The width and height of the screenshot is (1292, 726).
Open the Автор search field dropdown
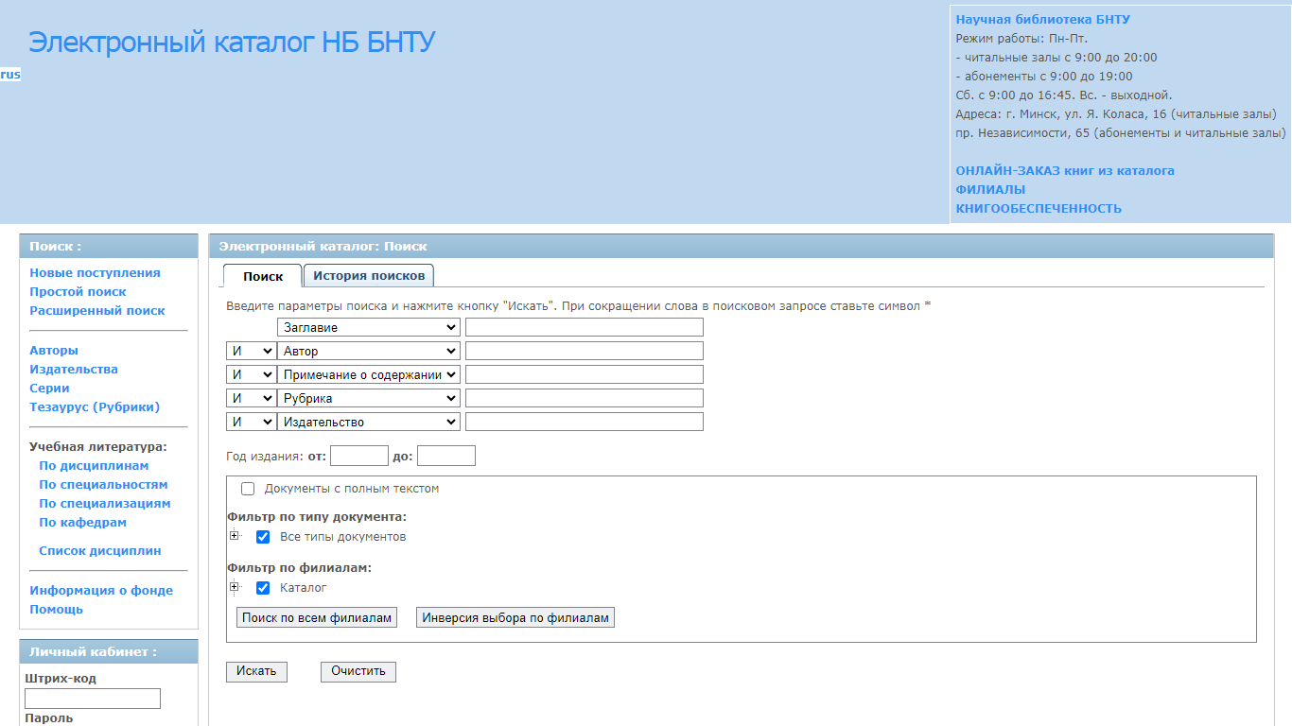(369, 351)
